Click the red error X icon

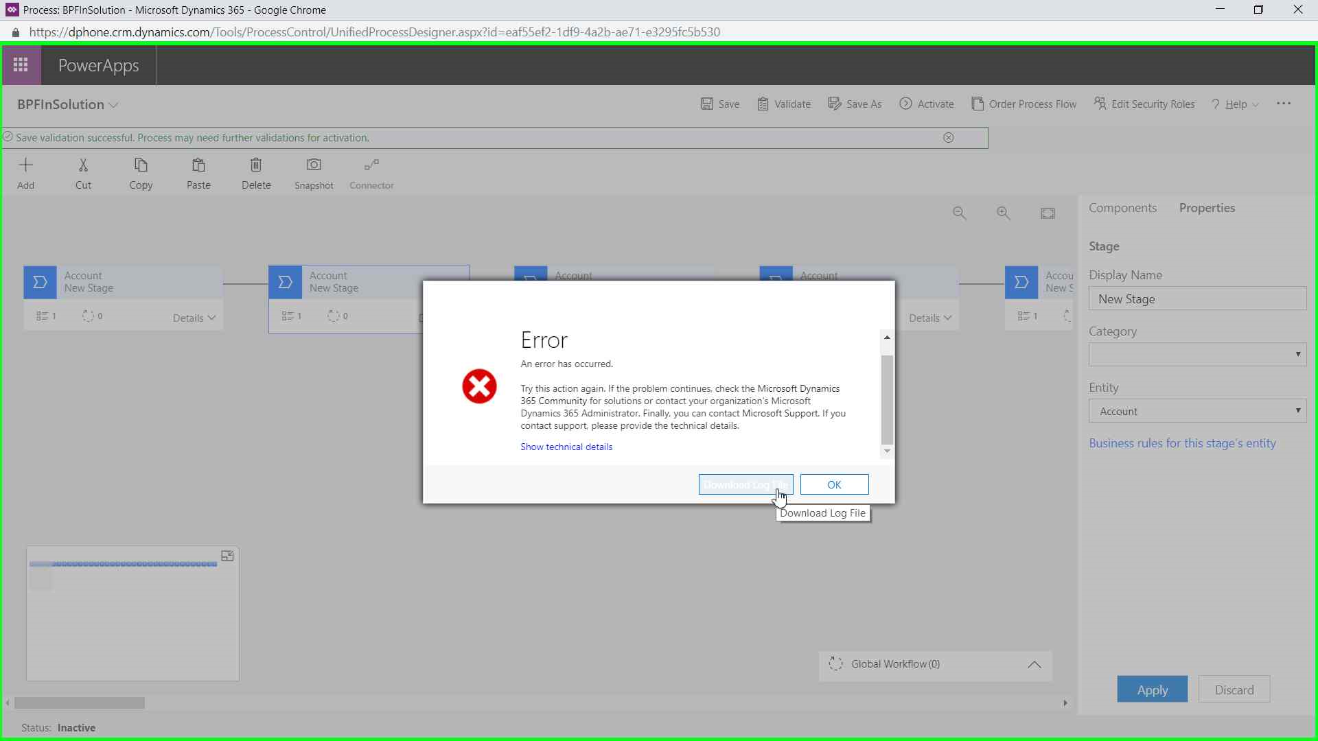click(x=479, y=386)
